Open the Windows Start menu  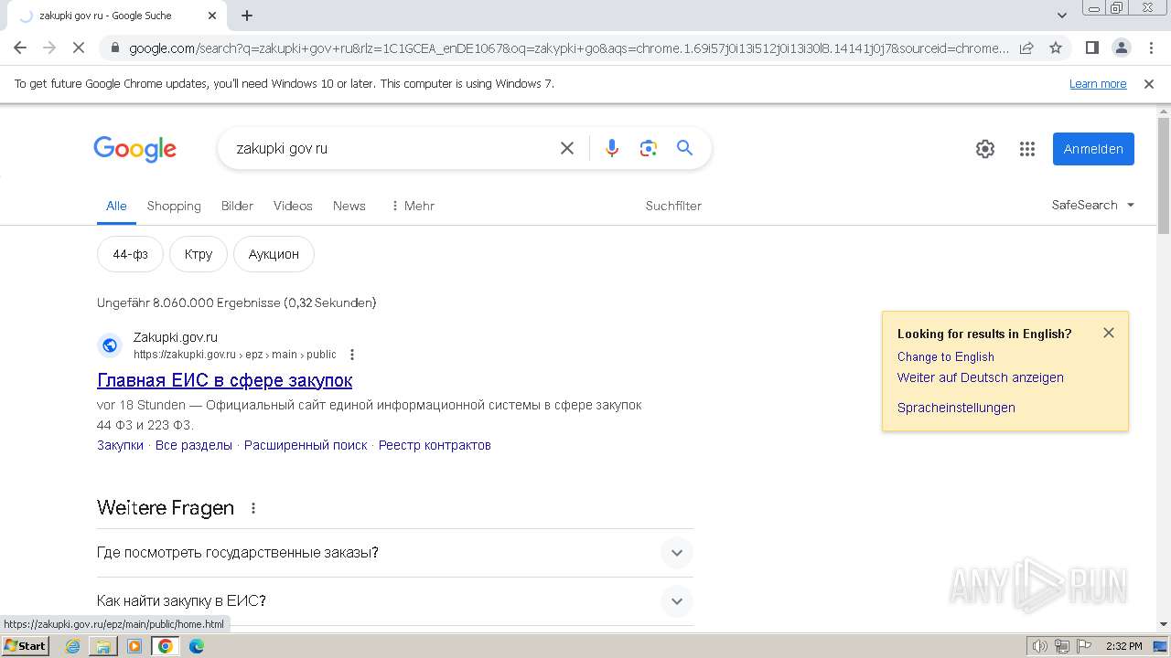(x=26, y=646)
